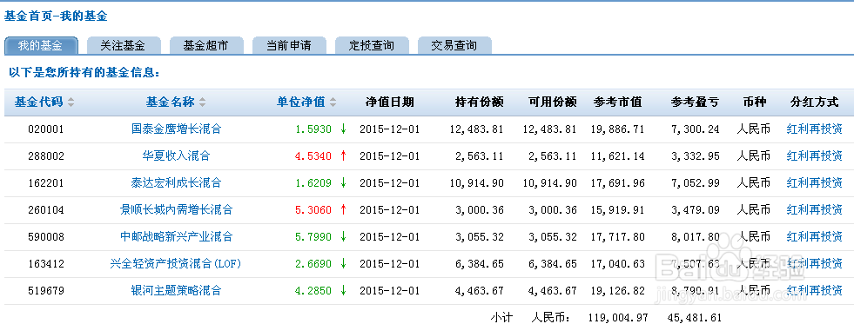Click profit value 8,017.80
This screenshot has width=854, height=324.
(x=696, y=236)
